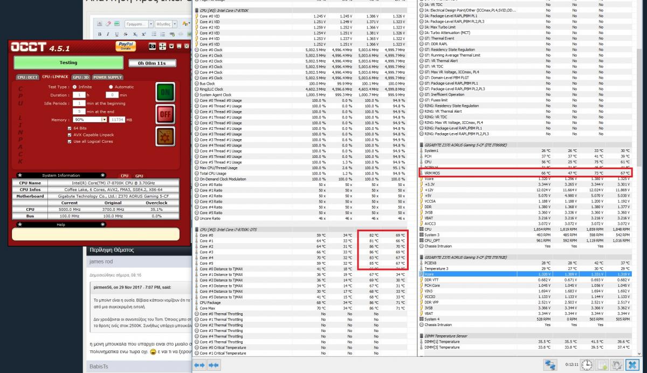Viewport: 647px width, 373px height.
Task: Select the highlighted Vcore sensor row
Action: click(525, 274)
